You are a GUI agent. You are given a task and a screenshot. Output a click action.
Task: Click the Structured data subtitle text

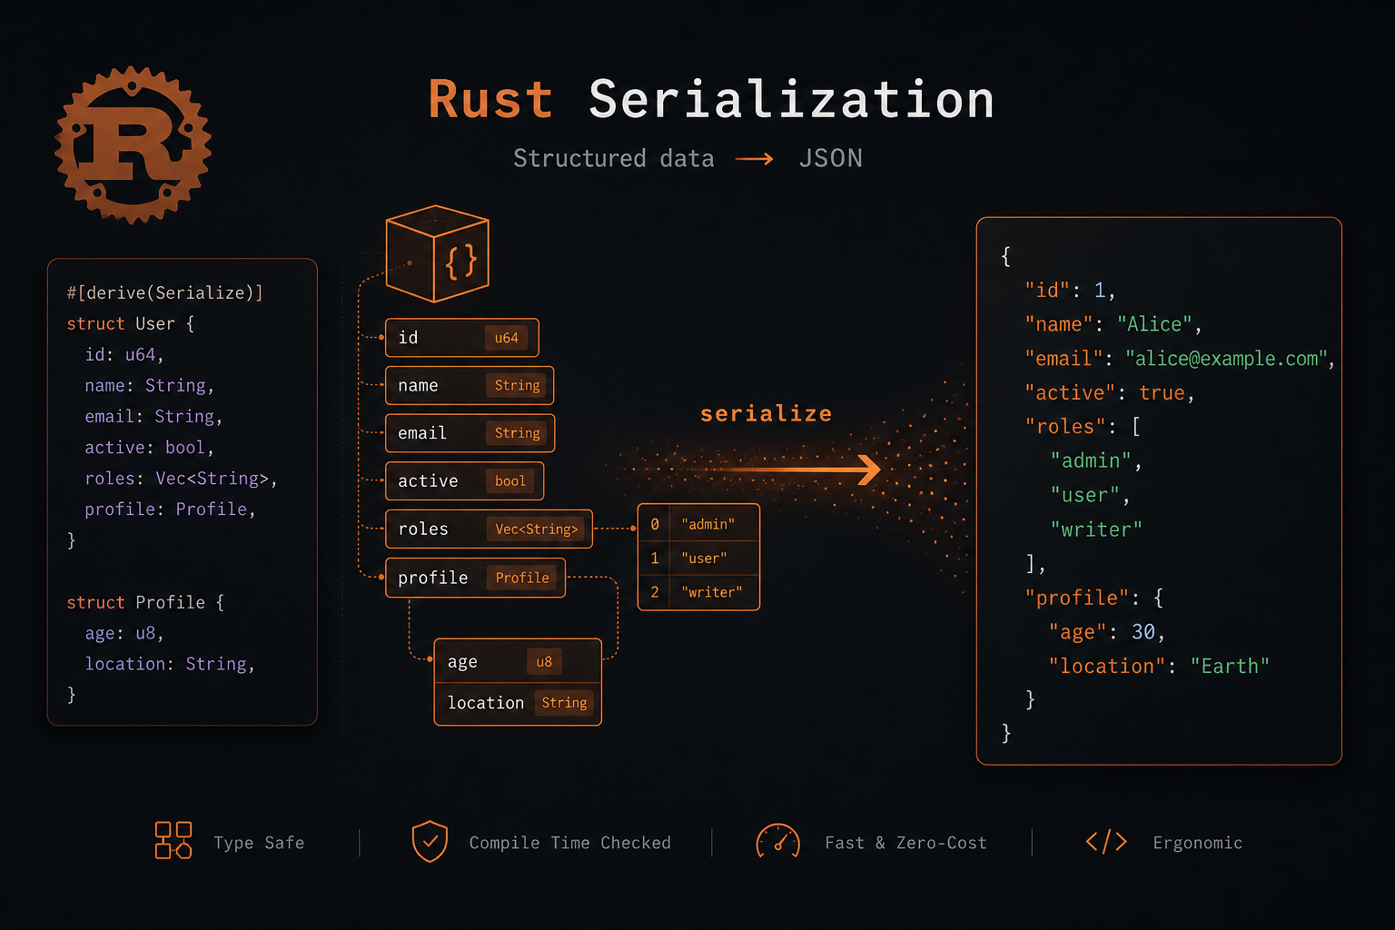[614, 158]
